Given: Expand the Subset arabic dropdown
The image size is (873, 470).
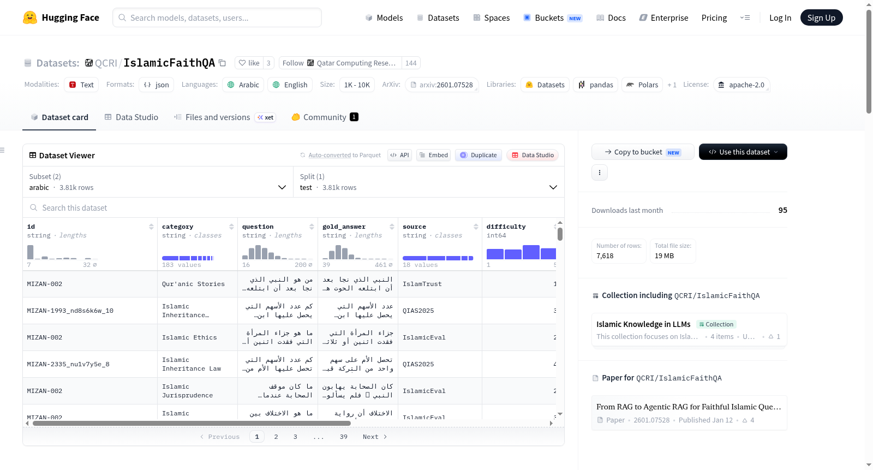Looking at the screenshot, I should click(158, 182).
